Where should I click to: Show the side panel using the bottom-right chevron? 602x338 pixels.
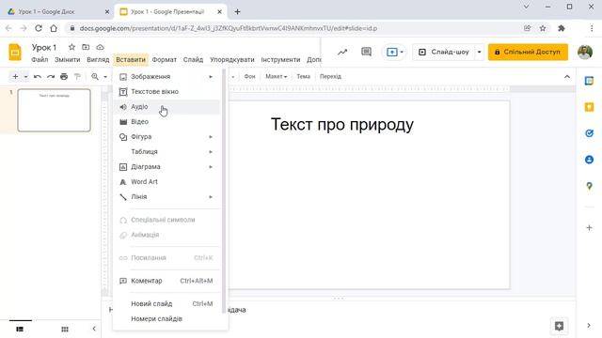coord(589,326)
